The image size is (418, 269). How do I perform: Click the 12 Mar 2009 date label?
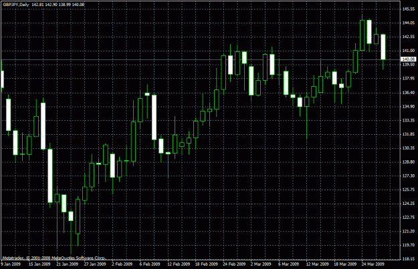317,264
